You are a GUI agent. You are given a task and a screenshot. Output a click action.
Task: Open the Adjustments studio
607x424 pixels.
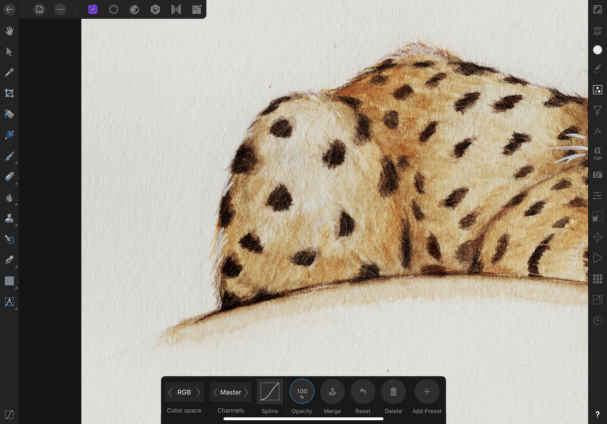coord(598,90)
